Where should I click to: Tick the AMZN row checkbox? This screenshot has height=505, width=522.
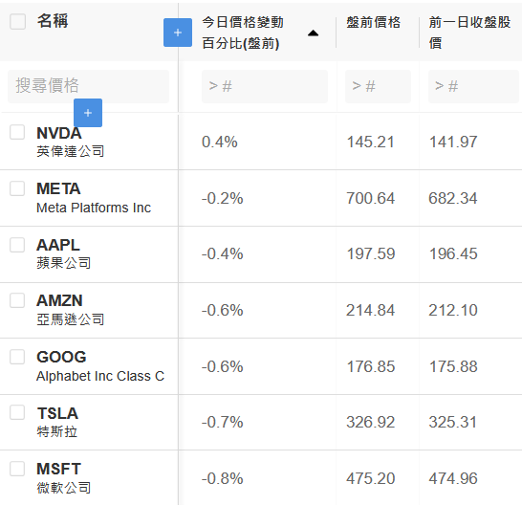[17, 300]
